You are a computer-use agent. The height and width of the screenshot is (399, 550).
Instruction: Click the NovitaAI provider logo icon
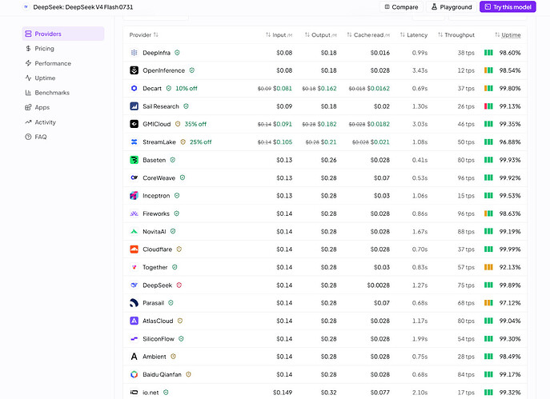tap(134, 231)
